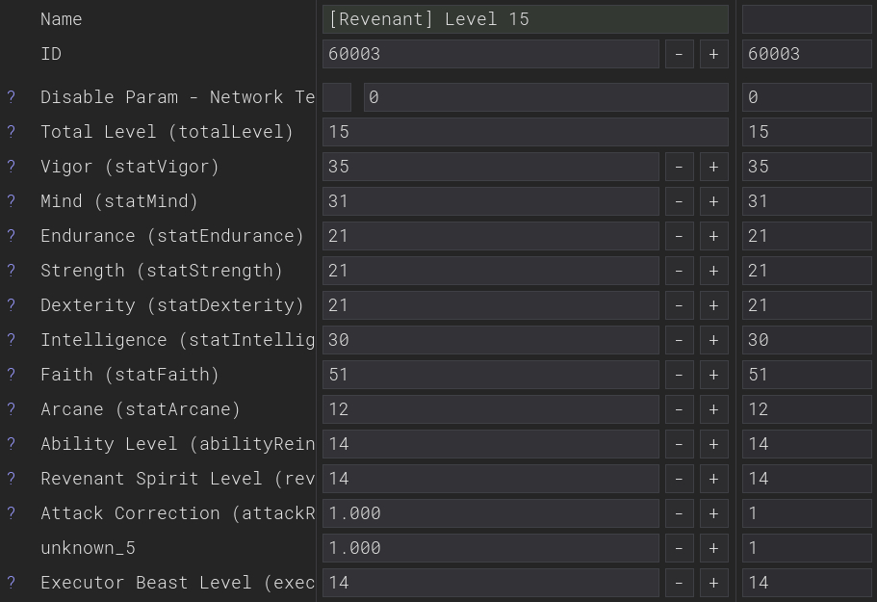Edit the Name field Revenant Level 15
Viewport: 877px width, 602px height.
(525, 19)
